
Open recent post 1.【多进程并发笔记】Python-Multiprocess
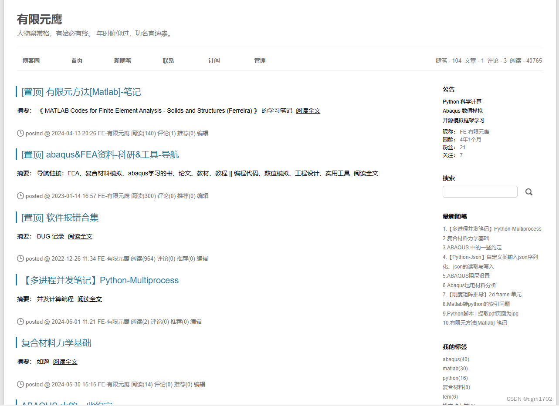click(492, 229)
